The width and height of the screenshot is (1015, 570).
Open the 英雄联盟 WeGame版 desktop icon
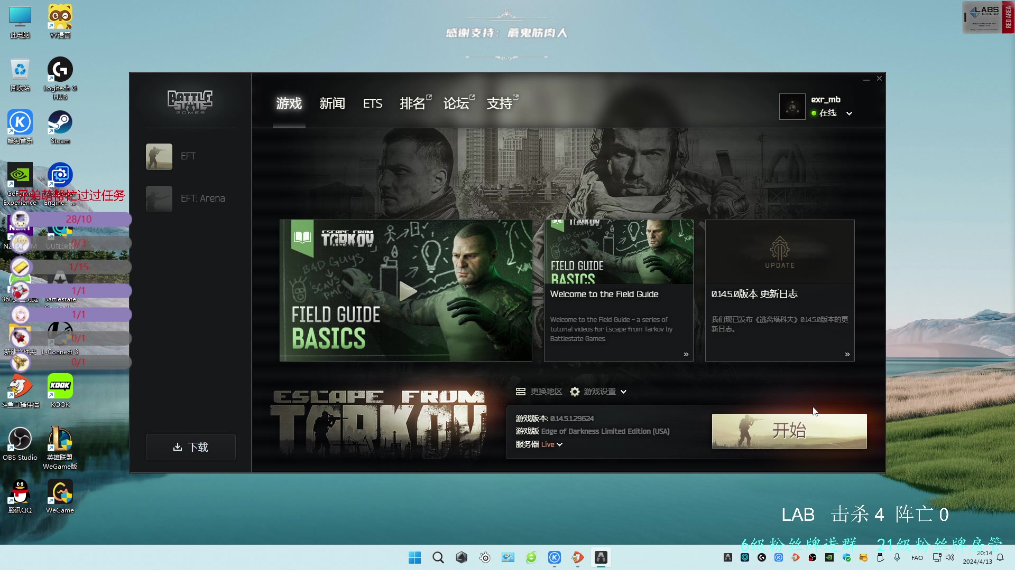60,448
